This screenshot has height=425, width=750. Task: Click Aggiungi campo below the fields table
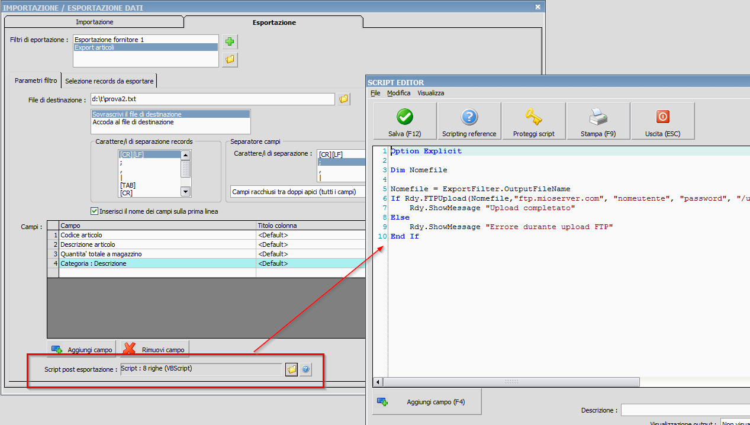pyautogui.click(x=82, y=349)
